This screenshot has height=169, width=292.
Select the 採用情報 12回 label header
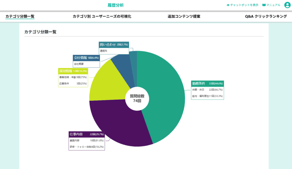(73, 71)
